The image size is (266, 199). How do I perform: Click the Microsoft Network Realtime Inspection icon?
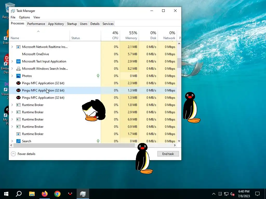pos(18,47)
